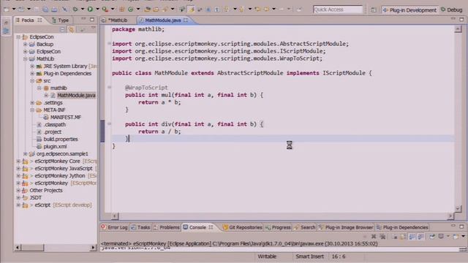Viewport: 468px width, 263px height.
Task: Expand the Plug-in Dependencies node
Action: tap(32, 73)
